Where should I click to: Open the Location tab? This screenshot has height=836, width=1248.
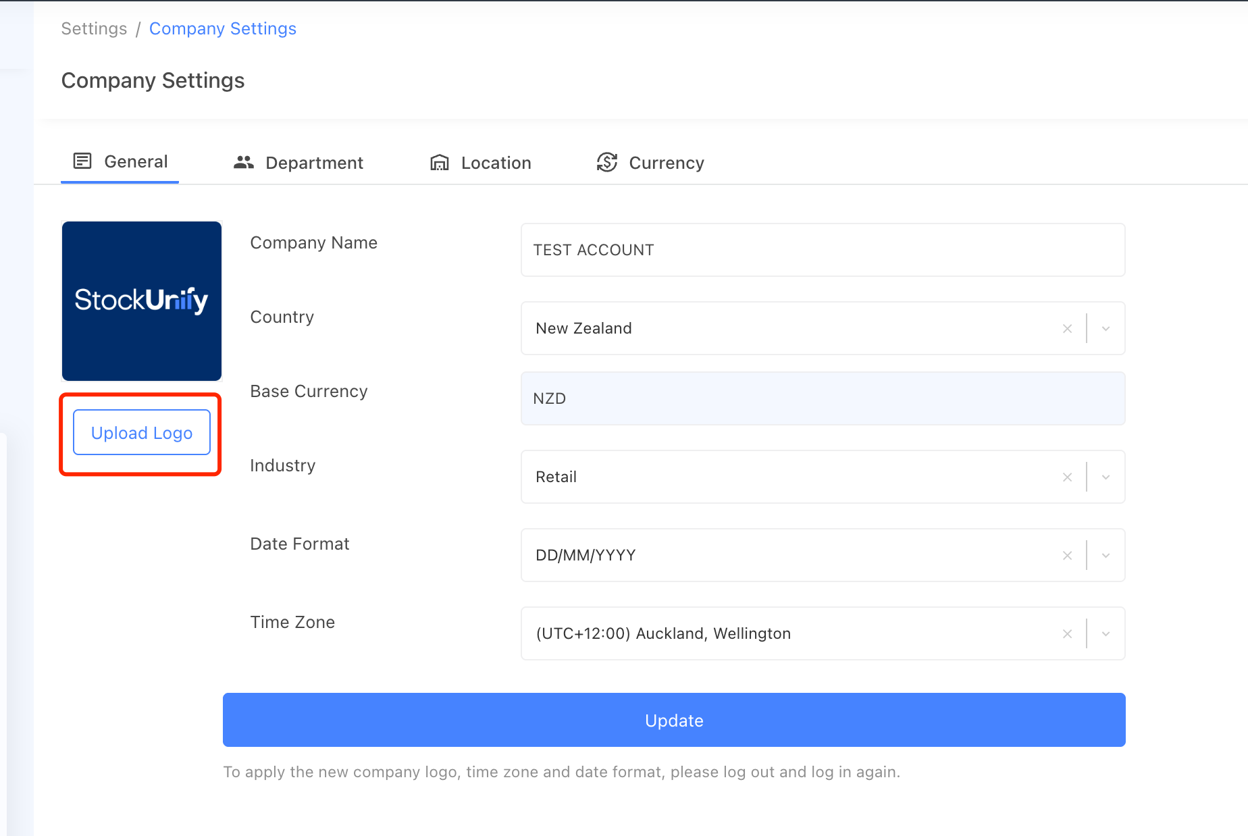[x=496, y=163]
